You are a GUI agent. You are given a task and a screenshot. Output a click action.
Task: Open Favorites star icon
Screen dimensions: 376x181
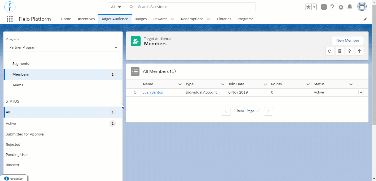(308, 7)
